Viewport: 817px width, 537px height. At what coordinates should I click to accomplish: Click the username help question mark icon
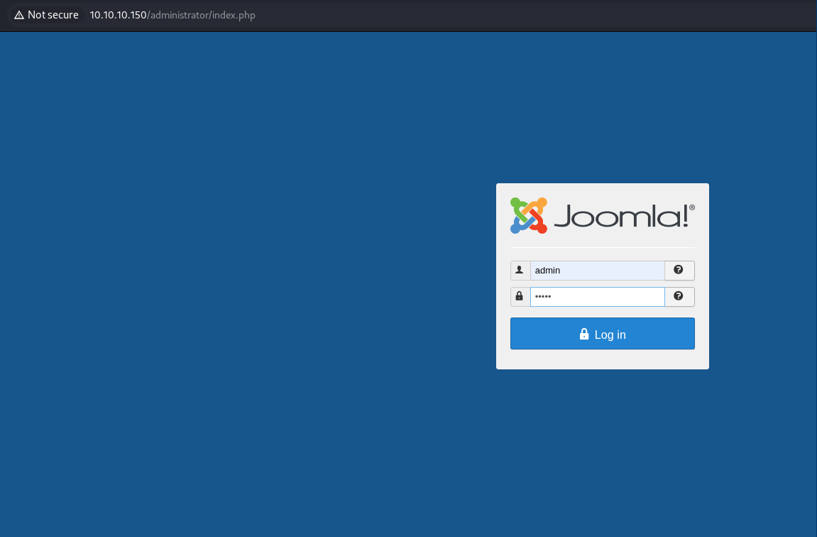click(679, 270)
